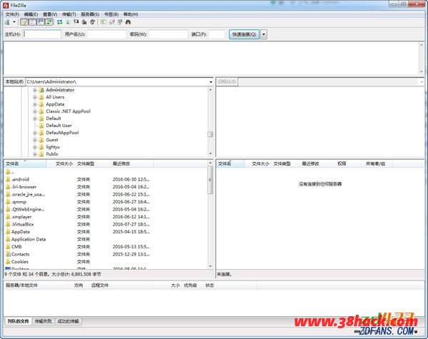Refresh the file and folder lists
428x339 pixels.
pos(60,22)
